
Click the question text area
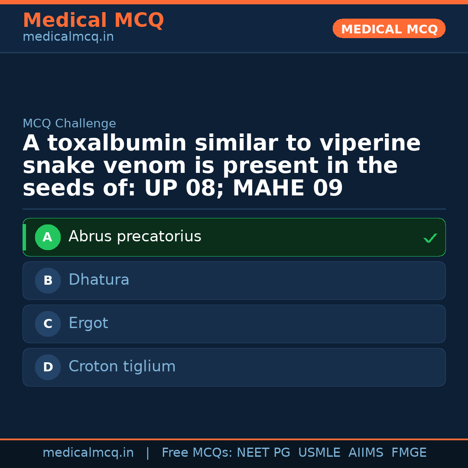point(221,165)
